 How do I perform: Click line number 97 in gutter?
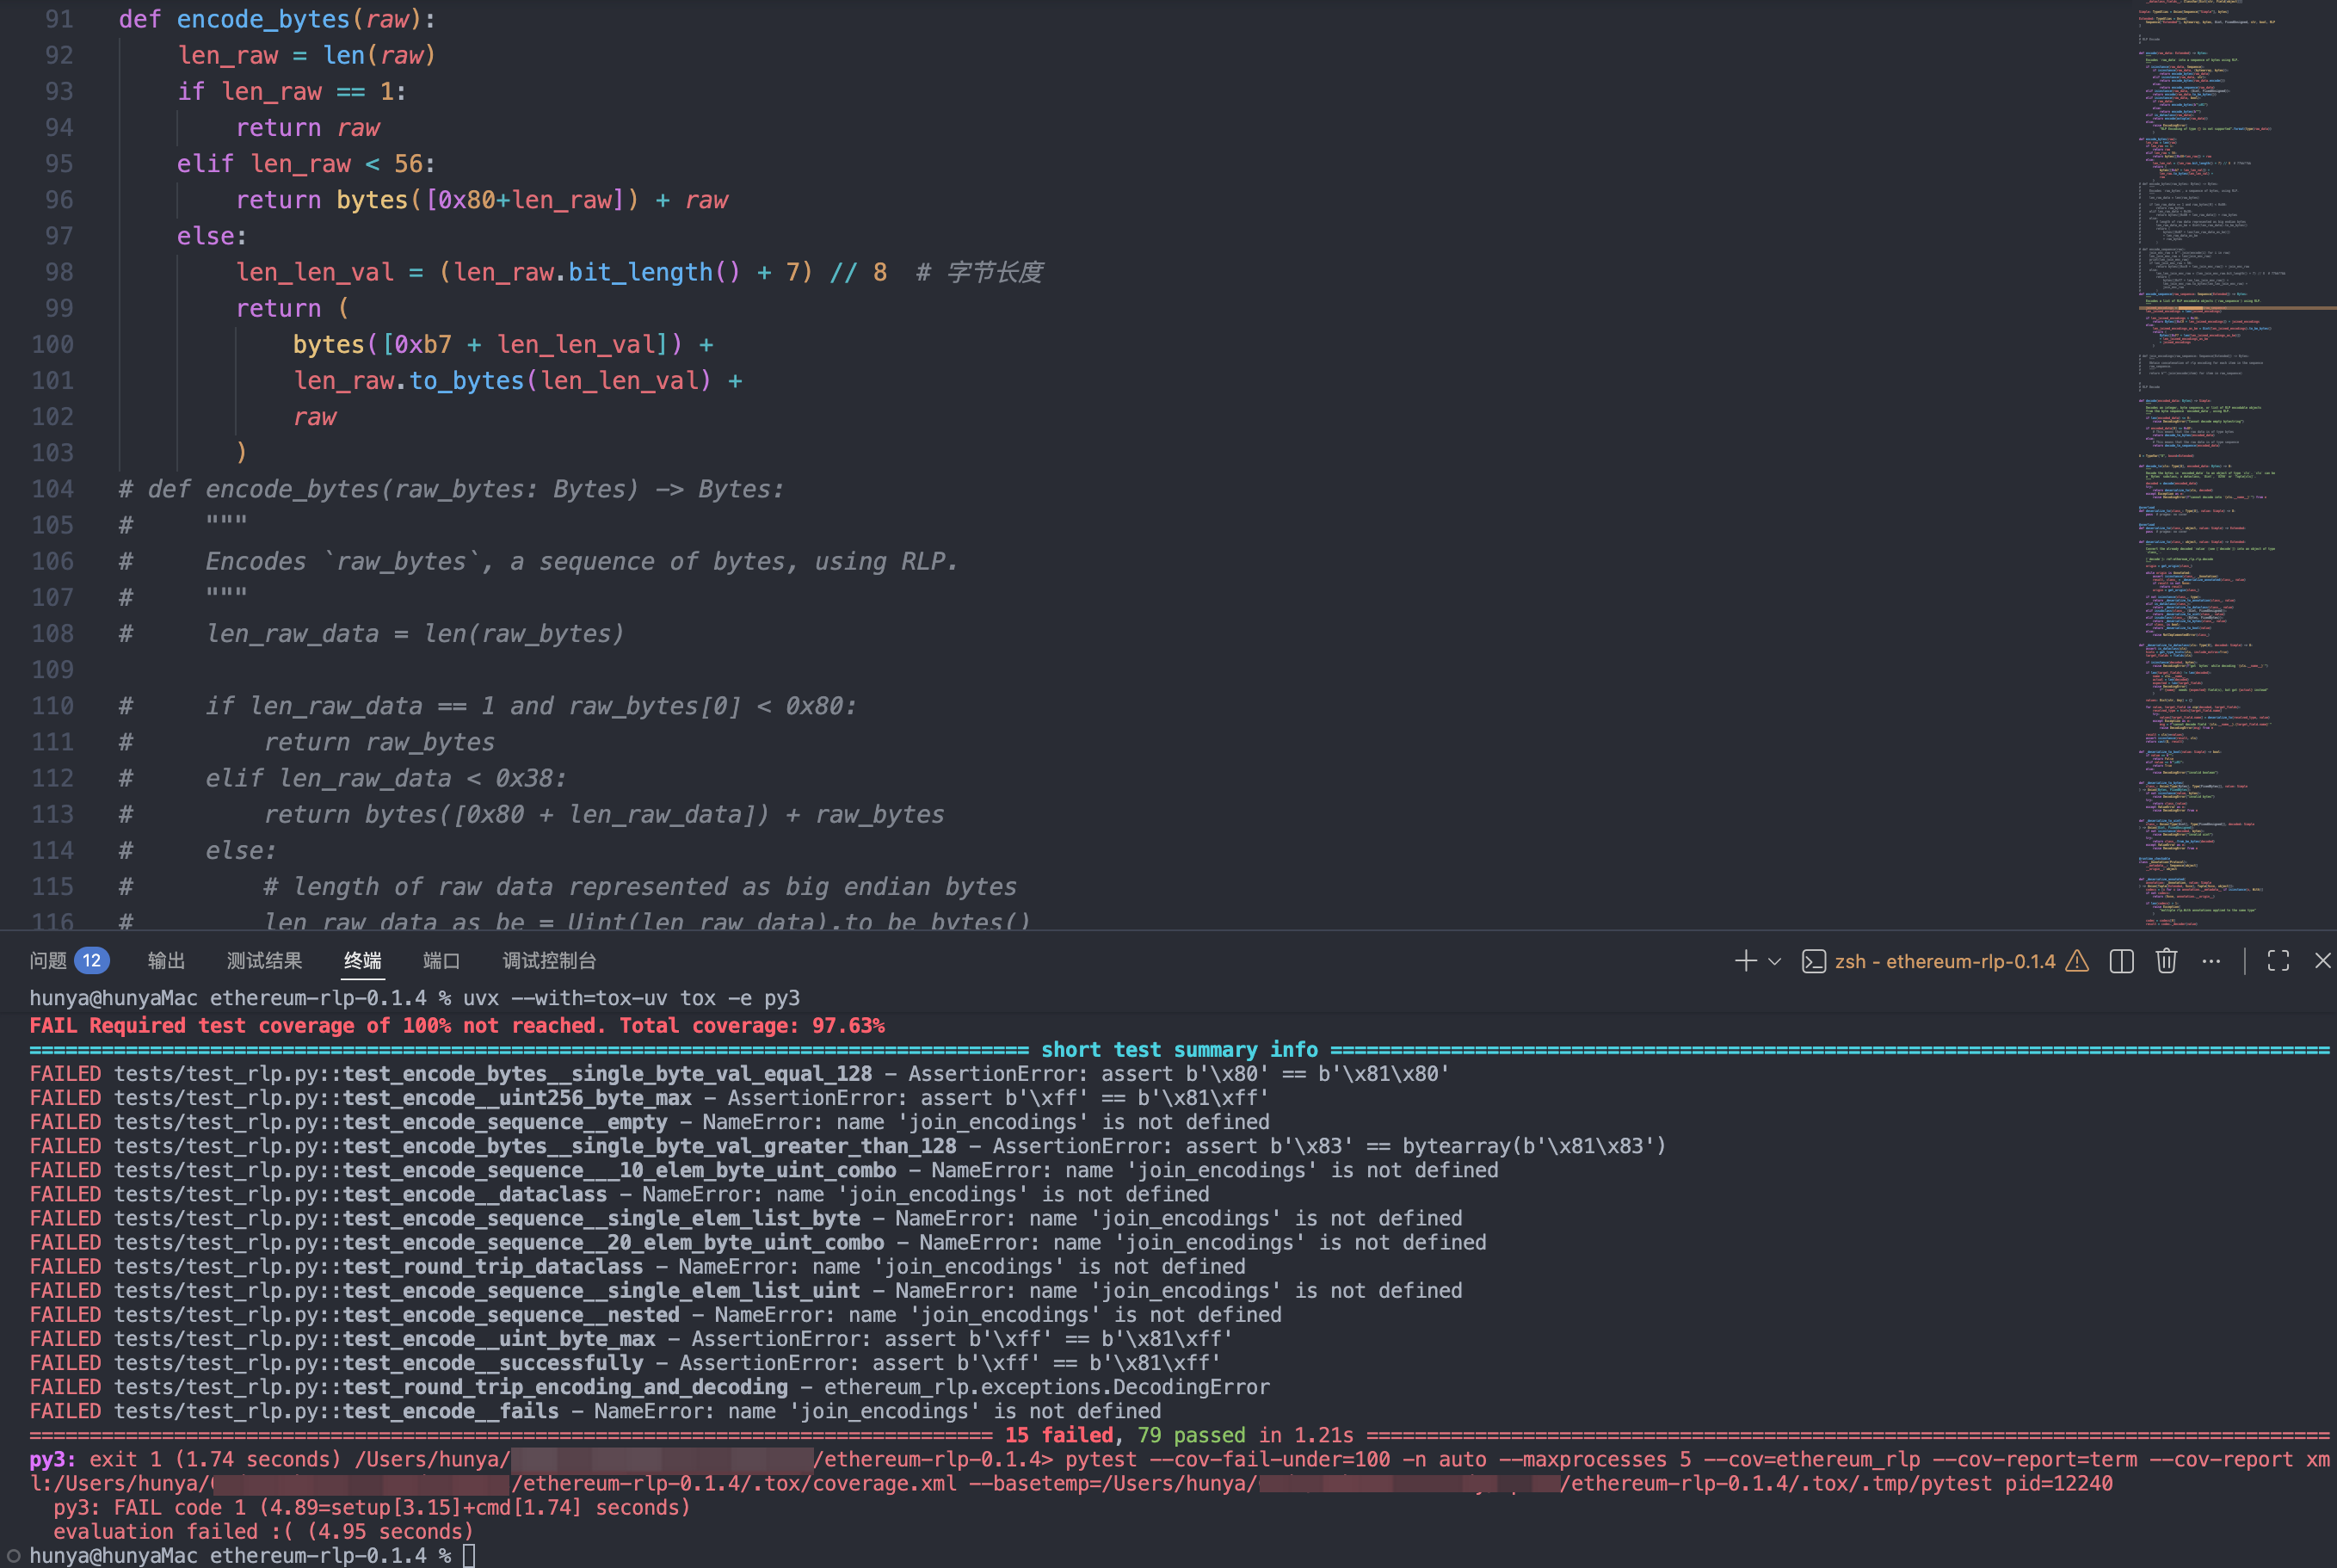click(x=58, y=236)
